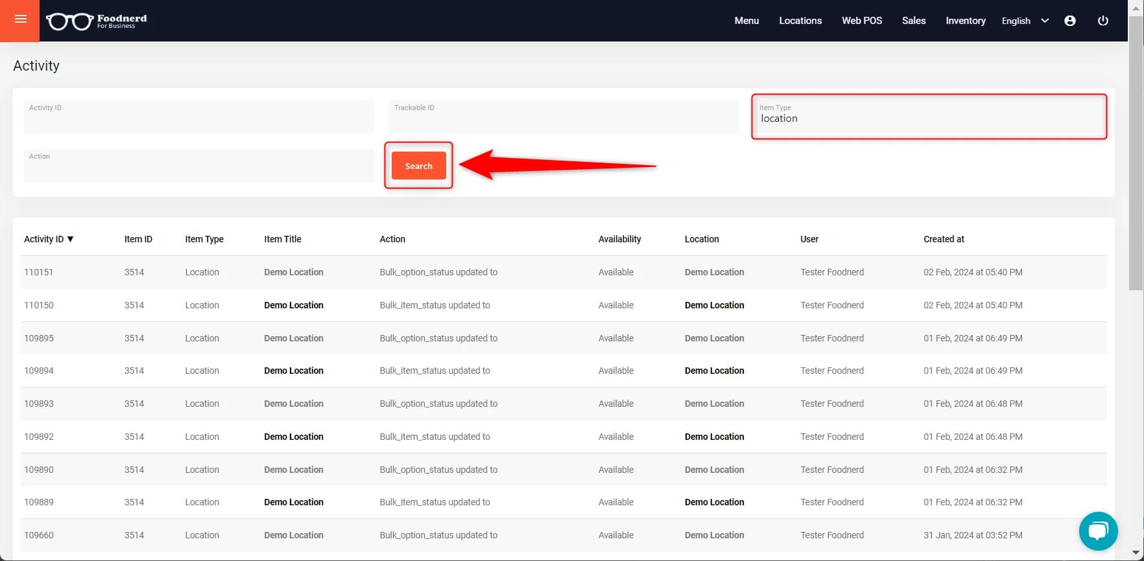Select activity ID 109889
The height and width of the screenshot is (561, 1144).
(x=39, y=502)
